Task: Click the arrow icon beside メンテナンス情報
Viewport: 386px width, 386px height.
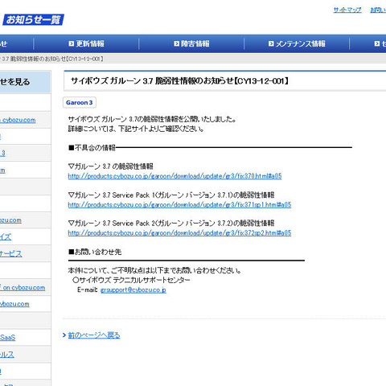Action: [x=271, y=43]
